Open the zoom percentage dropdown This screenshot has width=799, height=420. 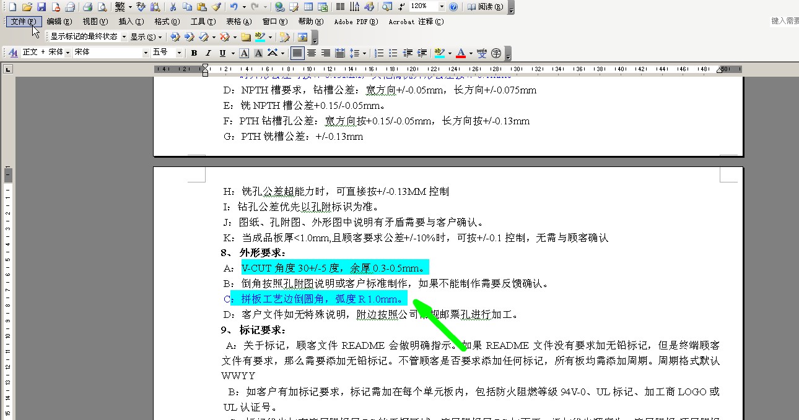(x=442, y=7)
